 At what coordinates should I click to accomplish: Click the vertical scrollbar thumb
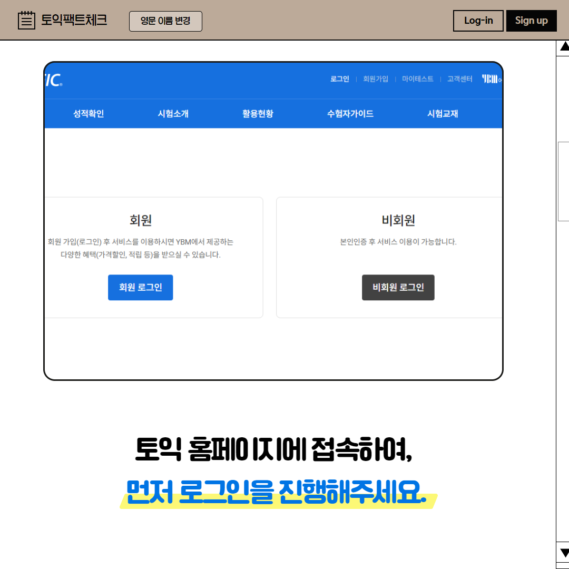pyautogui.click(x=564, y=181)
